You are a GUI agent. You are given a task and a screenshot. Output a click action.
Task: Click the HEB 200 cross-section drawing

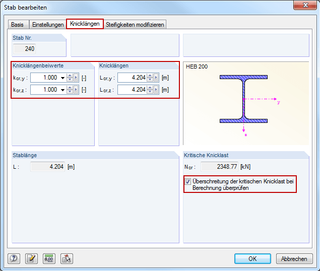[x=244, y=99]
